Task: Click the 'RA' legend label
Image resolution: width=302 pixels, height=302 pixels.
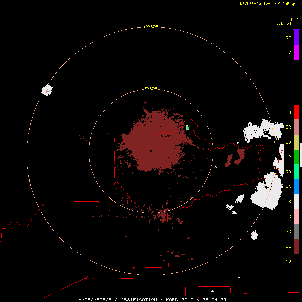Action: pos(288,172)
